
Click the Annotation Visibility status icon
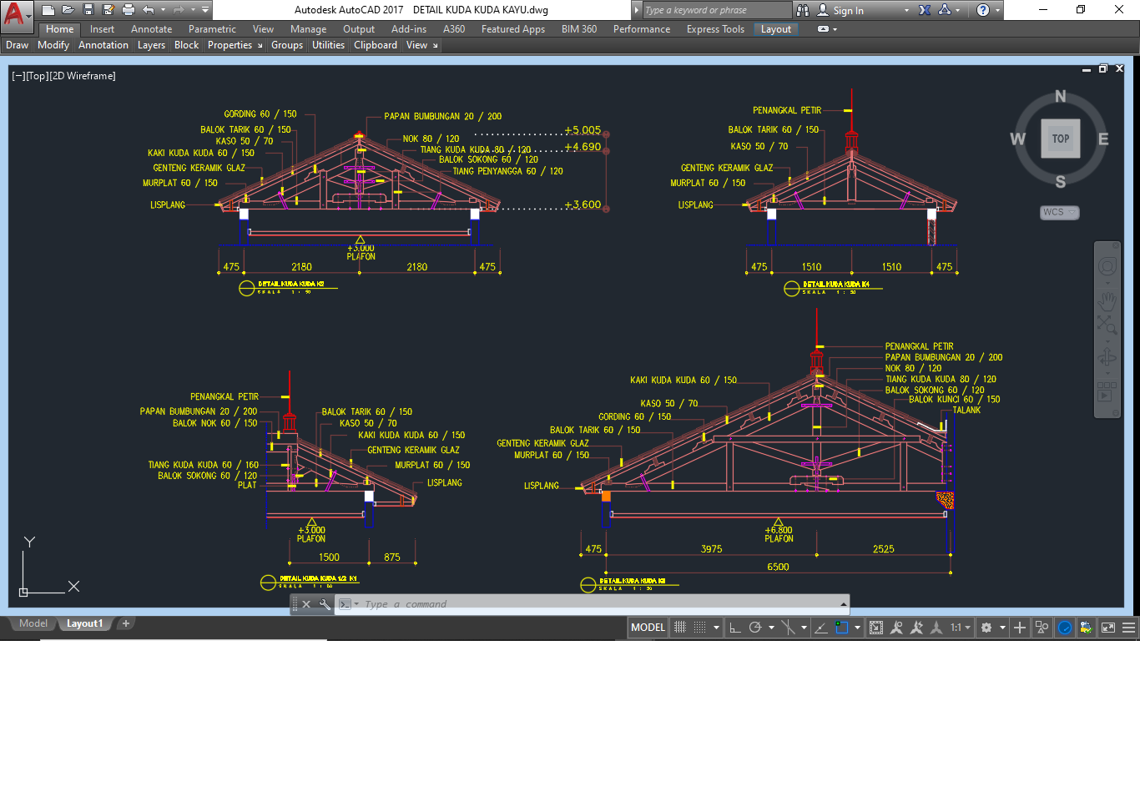896,628
